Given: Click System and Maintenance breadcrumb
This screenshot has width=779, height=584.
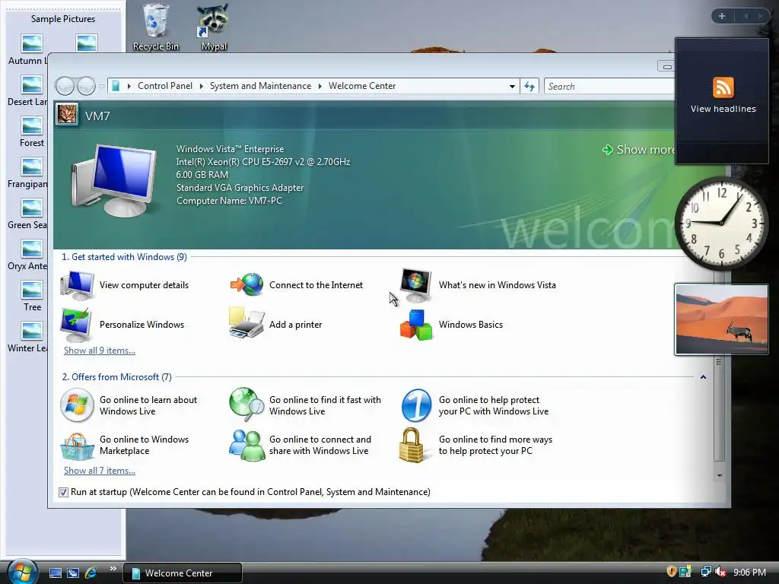Looking at the screenshot, I should [260, 86].
